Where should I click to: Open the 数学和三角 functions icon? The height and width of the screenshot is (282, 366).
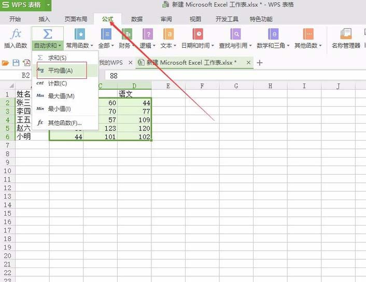[x=273, y=34]
